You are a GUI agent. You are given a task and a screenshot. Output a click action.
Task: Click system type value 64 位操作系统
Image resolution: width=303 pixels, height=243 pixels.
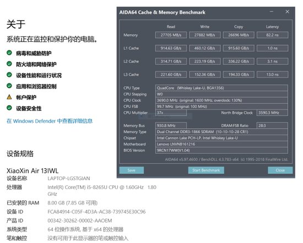click(85, 229)
